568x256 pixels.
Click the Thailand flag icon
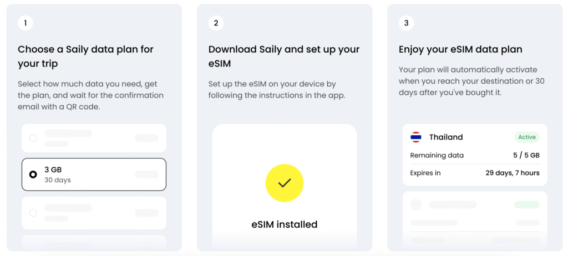pyautogui.click(x=415, y=137)
